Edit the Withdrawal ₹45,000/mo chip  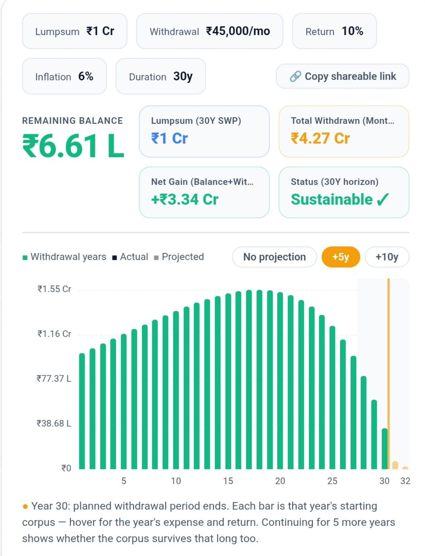pos(209,31)
